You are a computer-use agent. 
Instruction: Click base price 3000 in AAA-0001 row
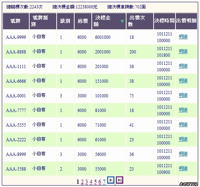tap(82, 96)
